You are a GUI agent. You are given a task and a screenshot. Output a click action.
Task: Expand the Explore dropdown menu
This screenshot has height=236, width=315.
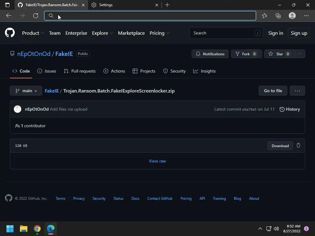pos(102,33)
